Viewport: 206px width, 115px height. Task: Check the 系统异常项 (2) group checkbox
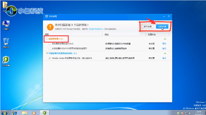click(47, 38)
